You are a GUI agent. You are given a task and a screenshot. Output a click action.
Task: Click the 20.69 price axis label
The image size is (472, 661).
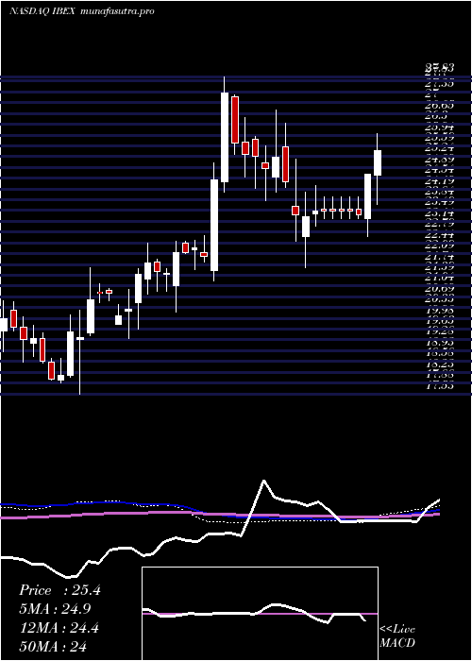[x=440, y=289]
